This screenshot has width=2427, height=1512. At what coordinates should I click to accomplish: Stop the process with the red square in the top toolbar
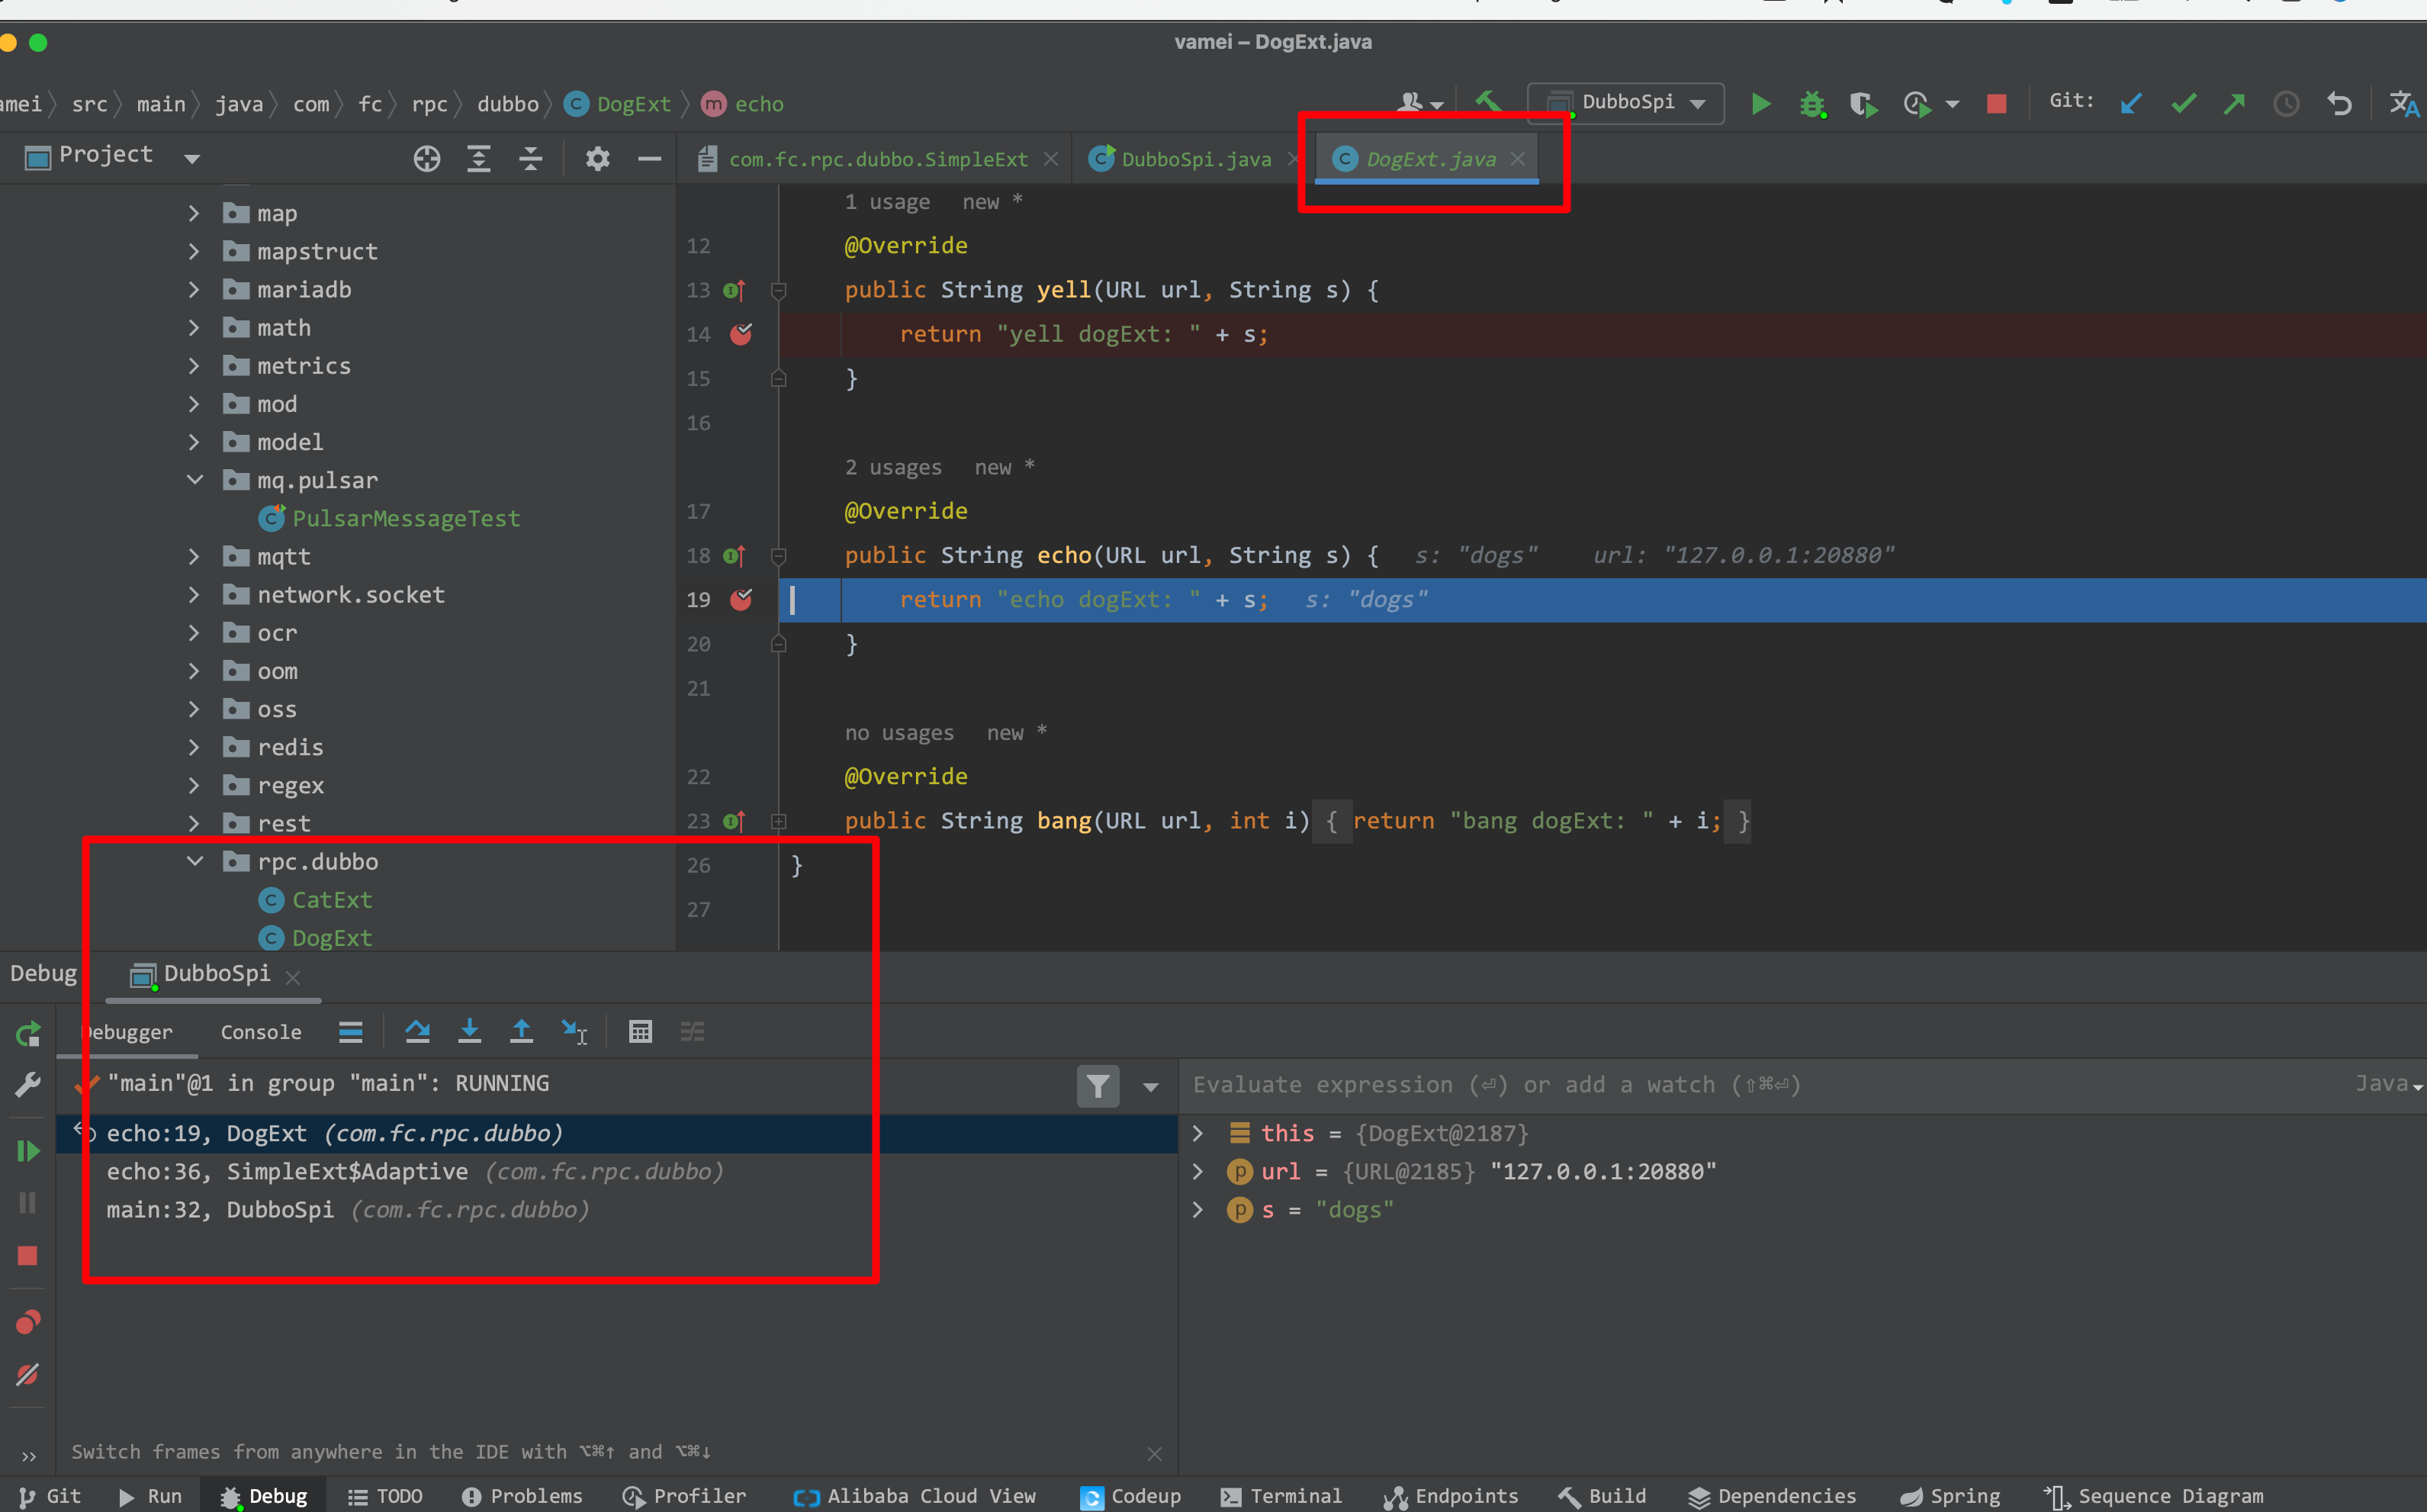pos(1996,104)
